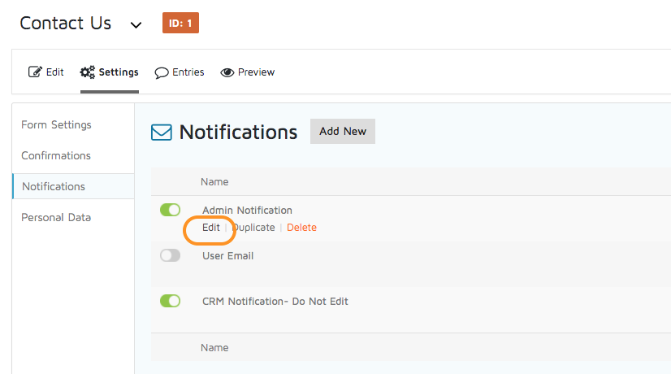Go to the Entries tab label
The height and width of the screenshot is (374, 671).
(188, 72)
